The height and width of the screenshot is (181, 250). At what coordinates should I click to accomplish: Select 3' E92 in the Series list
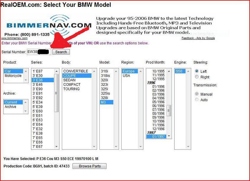tap(43, 98)
